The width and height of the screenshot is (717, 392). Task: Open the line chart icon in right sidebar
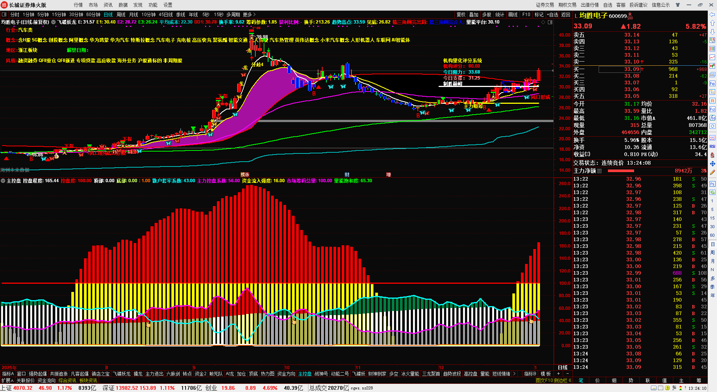point(713,57)
